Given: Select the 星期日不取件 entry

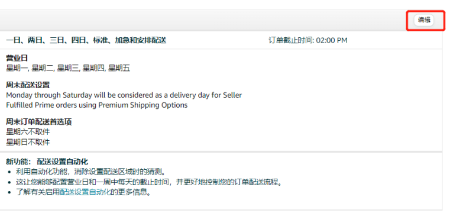Looking at the screenshot, I should 28,143.
